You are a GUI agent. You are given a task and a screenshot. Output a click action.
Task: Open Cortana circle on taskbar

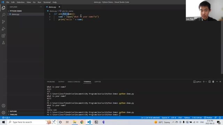[60, 122]
